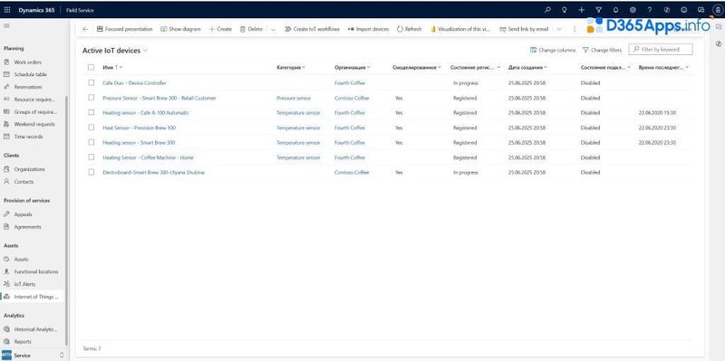Screen dimensions: 725x361
Task: Go back with the left arrow icon
Action: coord(84,29)
